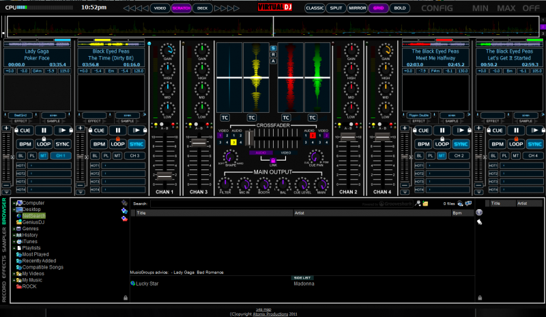Screen dimensions: 546x317
Task: Toggle PL on CH 3 deck
Action: 106,156
